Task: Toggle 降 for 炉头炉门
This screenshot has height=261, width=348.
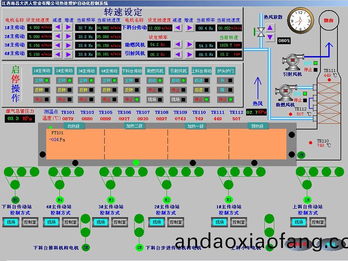Action: pyautogui.click(x=225, y=90)
